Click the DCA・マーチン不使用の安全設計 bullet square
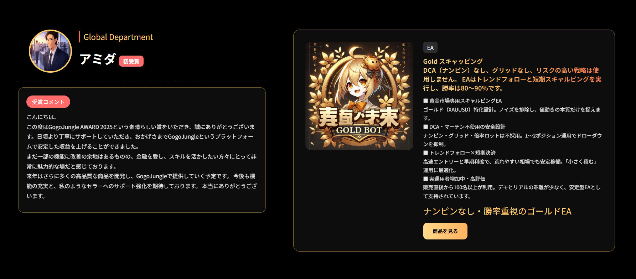636x279 pixels. pyautogui.click(x=425, y=126)
